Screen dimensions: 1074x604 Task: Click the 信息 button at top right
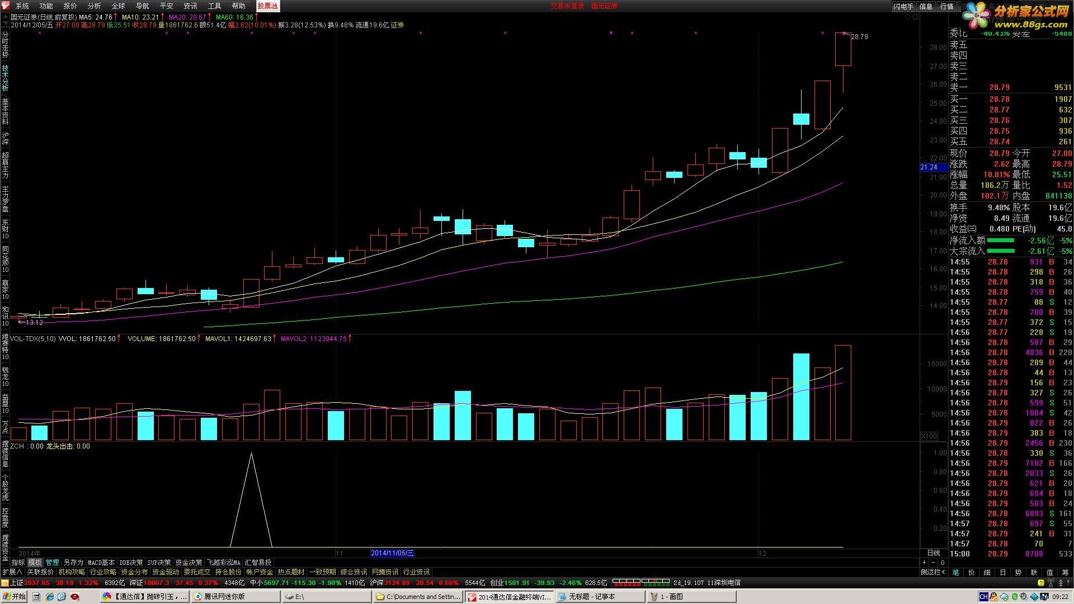926,7
